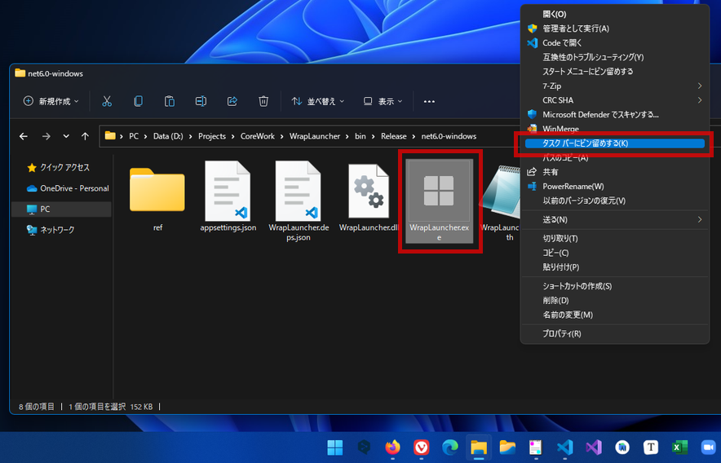Expand the 表示 view dropdown
The height and width of the screenshot is (463, 721).
tap(383, 101)
